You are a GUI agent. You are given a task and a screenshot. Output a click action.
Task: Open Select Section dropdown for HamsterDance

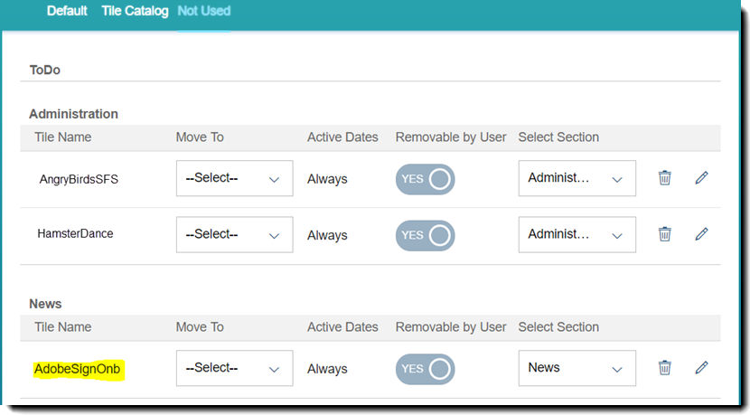pyautogui.click(x=577, y=234)
